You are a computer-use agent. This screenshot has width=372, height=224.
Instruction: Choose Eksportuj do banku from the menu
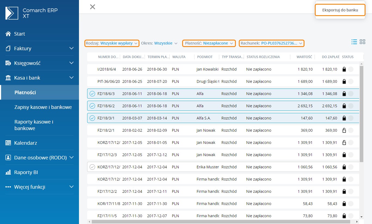click(x=340, y=10)
